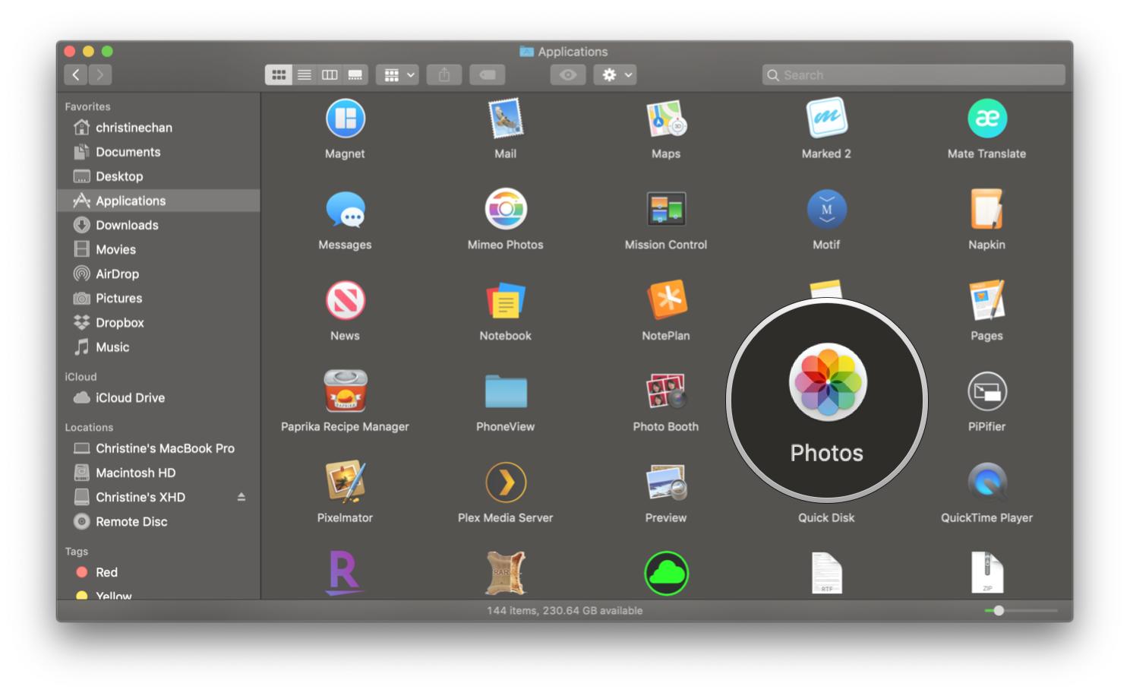Click the Edit Tags toolbar button

pos(488,74)
